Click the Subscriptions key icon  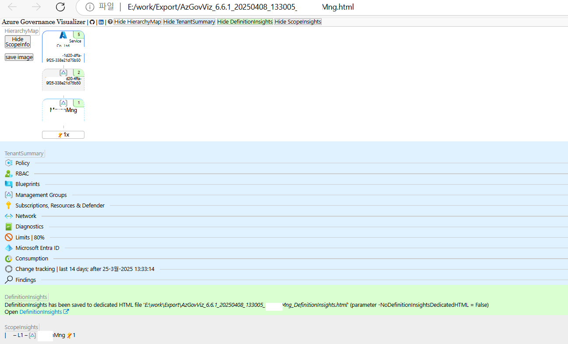click(x=9, y=205)
